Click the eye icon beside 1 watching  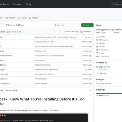pyautogui.click(x=97, y=50)
